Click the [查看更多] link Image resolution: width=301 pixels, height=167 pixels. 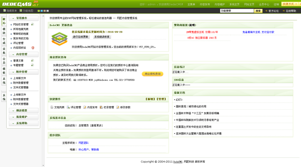(x=96, y=125)
